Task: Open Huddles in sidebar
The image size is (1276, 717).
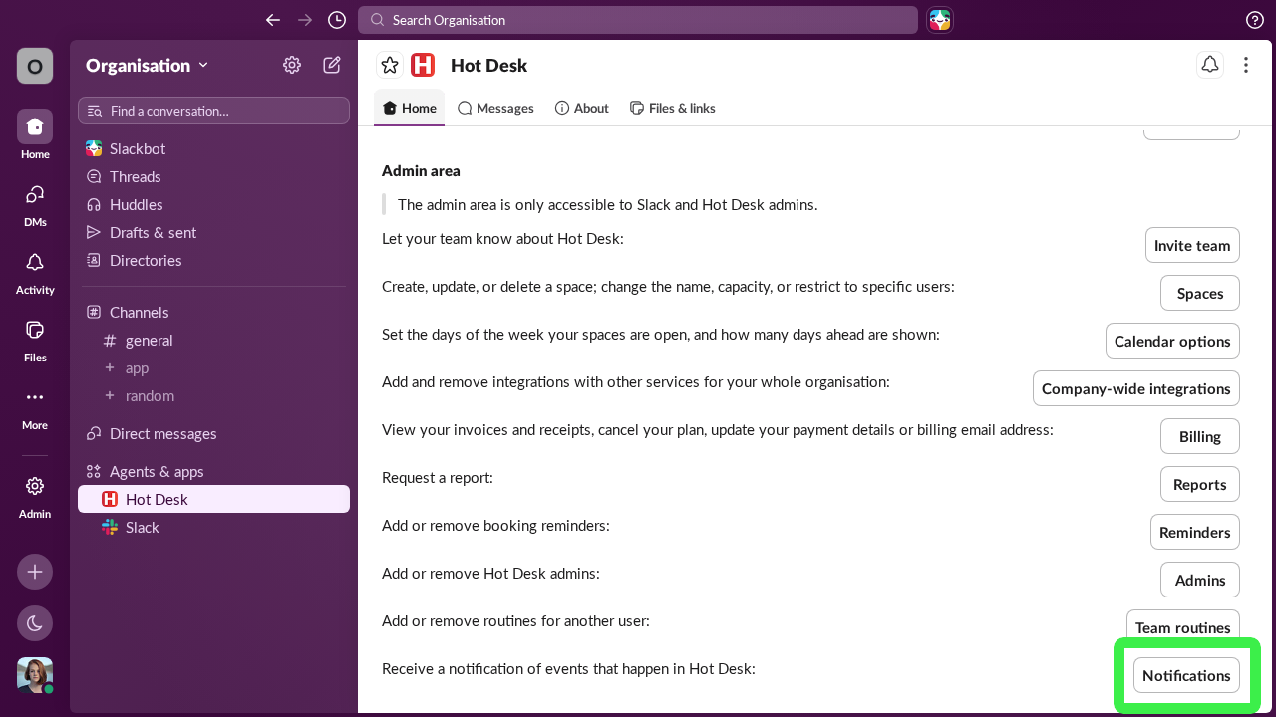Action: pyautogui.click(x=213, y=204)
